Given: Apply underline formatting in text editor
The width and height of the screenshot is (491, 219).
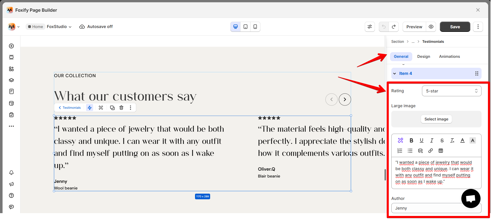Looking at the screenshot, I should [421, 141].
